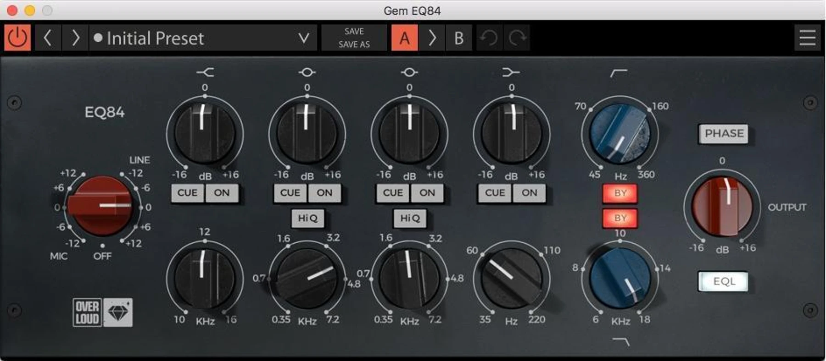Enable Hi Q on second mid band
Image resolution: width=826 pixels, height=361 pixels.
coord(410,218)
